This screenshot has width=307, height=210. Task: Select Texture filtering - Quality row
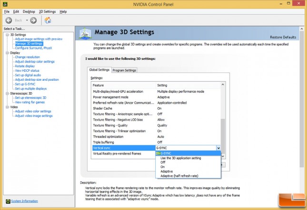(x=157, y=125)
